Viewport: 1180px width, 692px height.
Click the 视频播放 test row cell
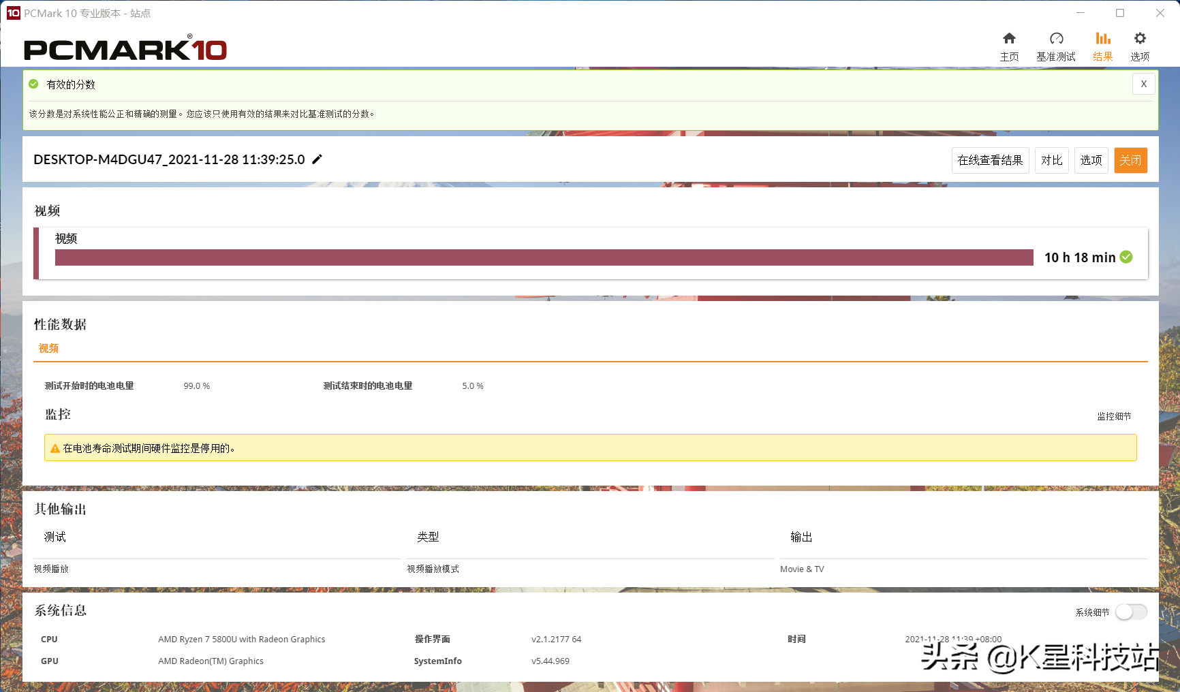tap(51, 569)
